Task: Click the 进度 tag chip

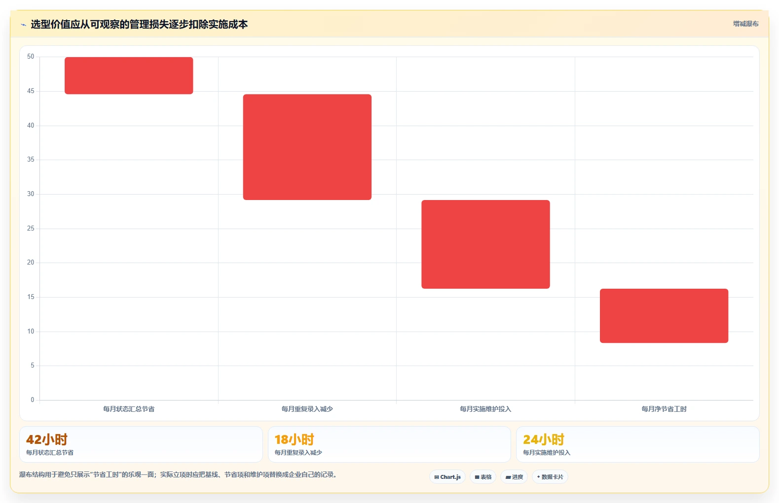Action: pyautogui.click(x=514, y=477)
